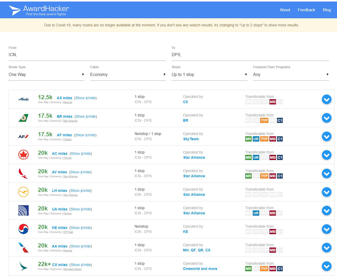Viewport: 337px width, 277px height.
Task: Click UR badge in the UA miles row
Action: [x=256, y=213]
